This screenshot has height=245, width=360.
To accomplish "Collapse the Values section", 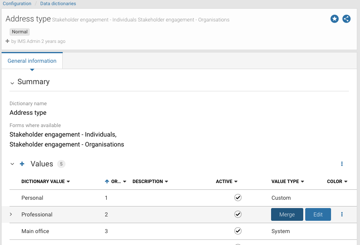I will pyautogui.click(x=12, y=164).
